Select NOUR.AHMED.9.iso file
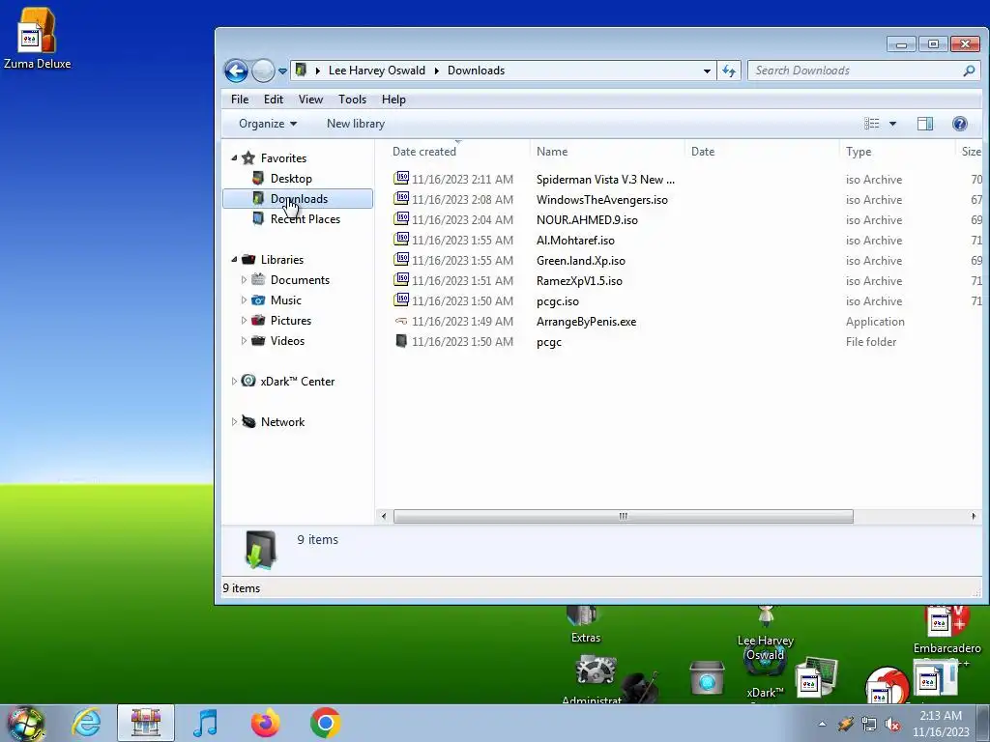This screenshot has width=990, height=742. click(587, 219)
